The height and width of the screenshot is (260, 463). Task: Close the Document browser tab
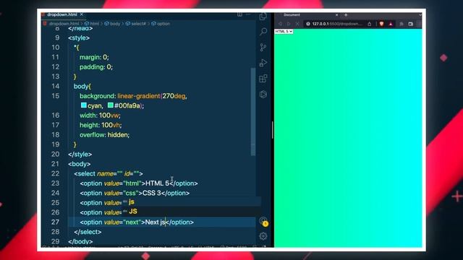pos(336,14)
